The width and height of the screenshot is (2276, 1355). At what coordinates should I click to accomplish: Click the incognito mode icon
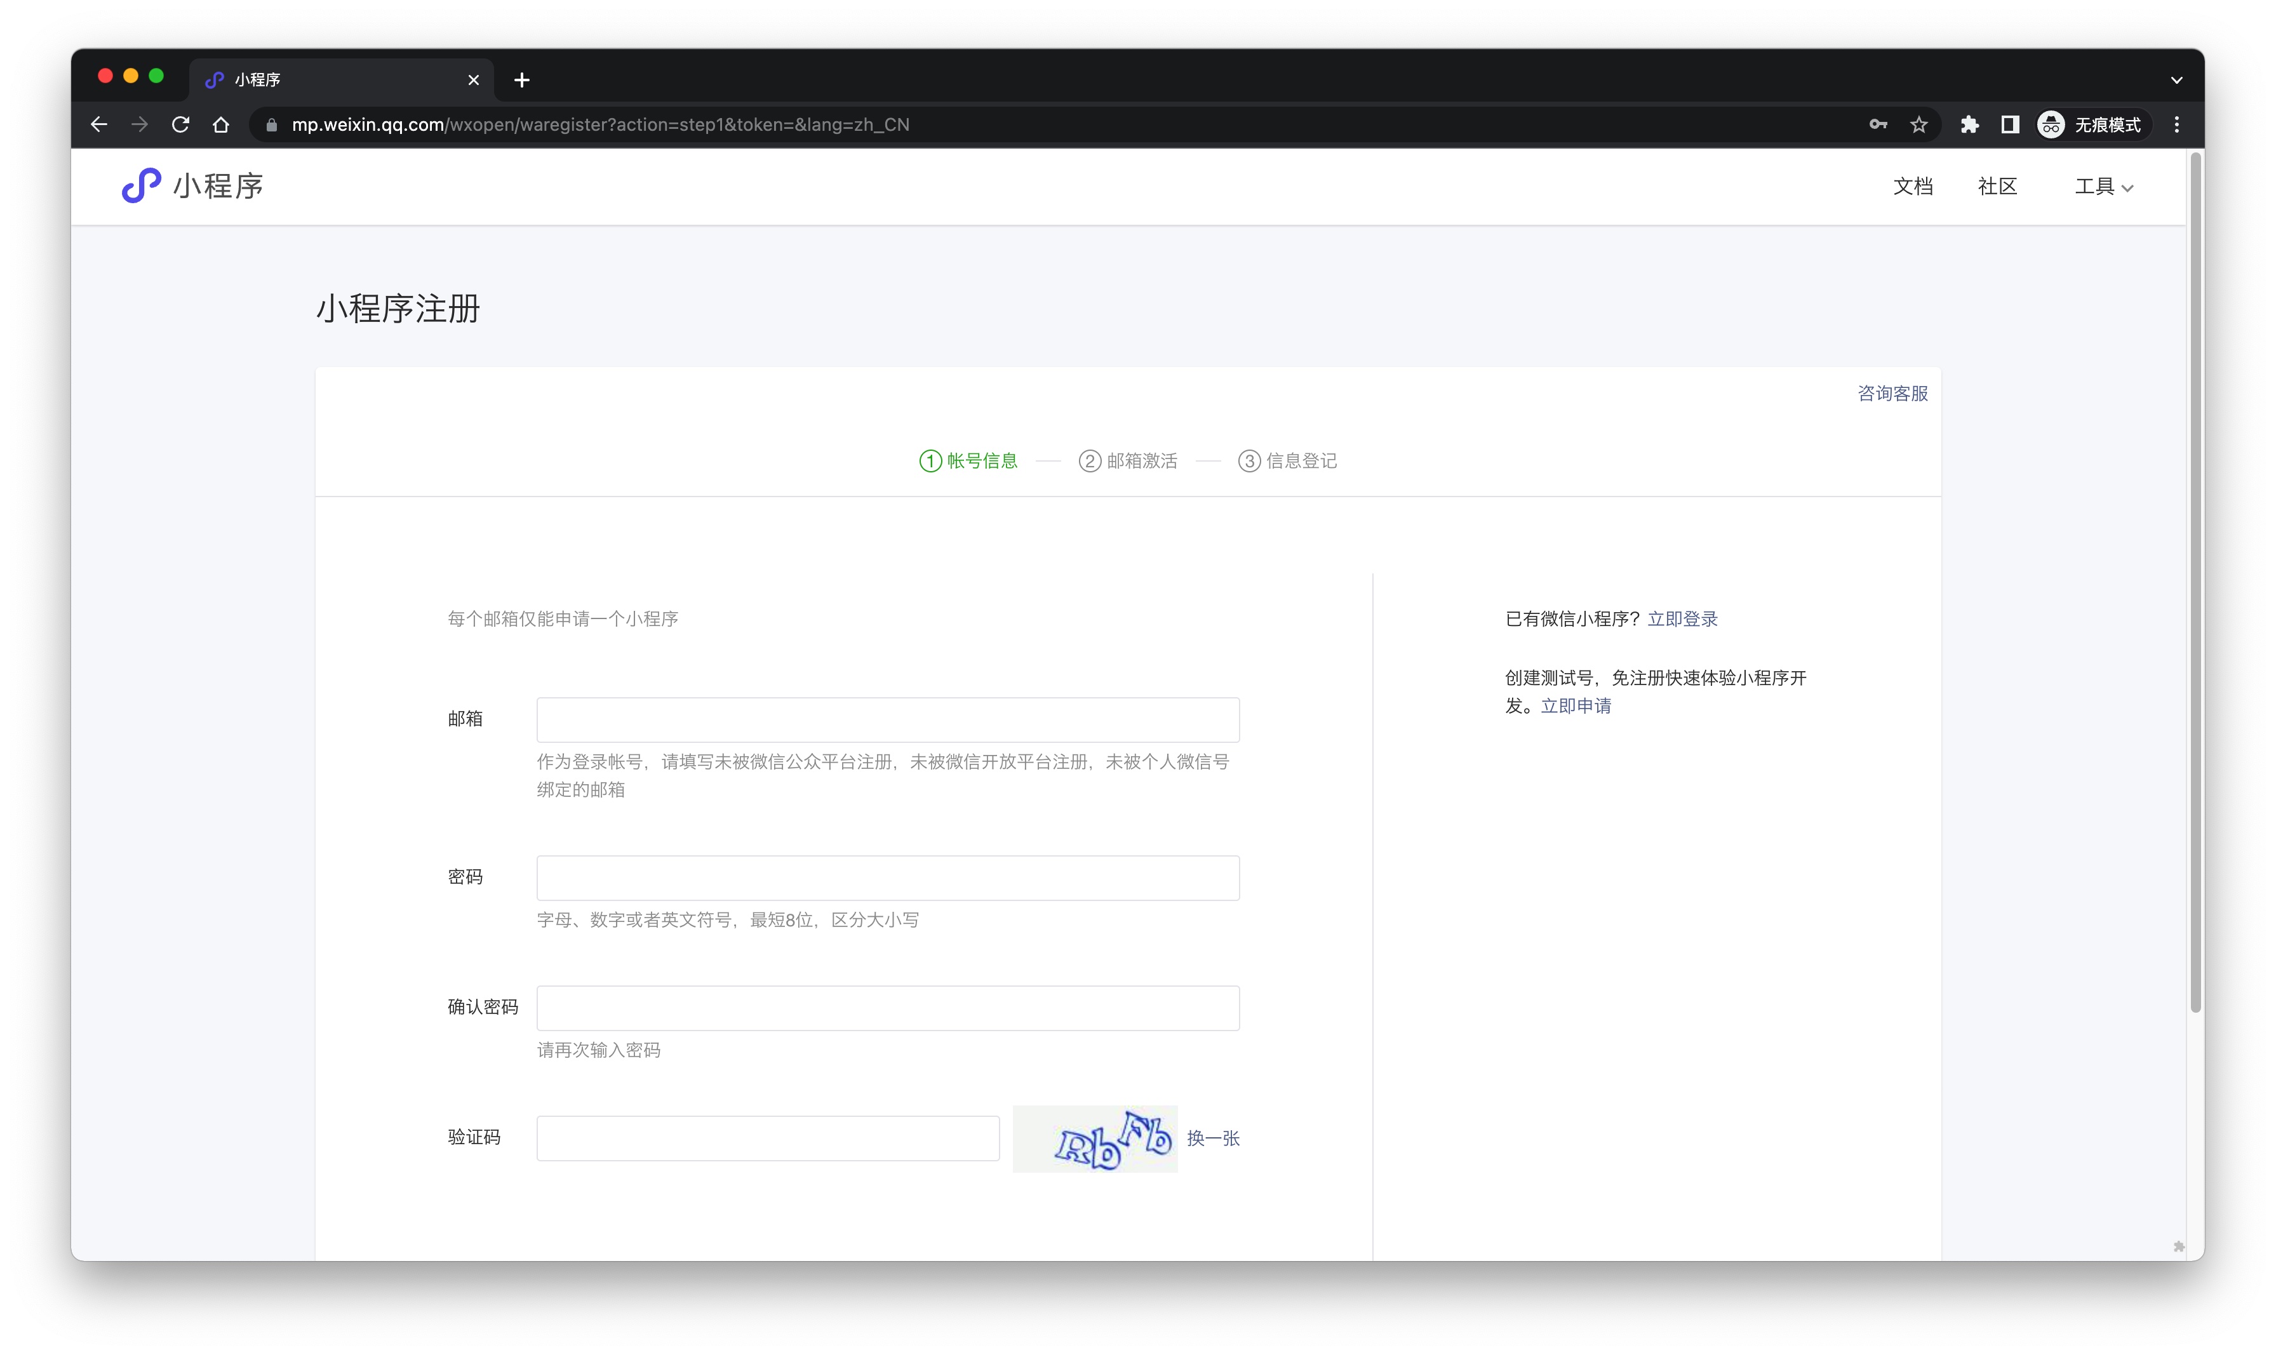tap(2051, 124)
